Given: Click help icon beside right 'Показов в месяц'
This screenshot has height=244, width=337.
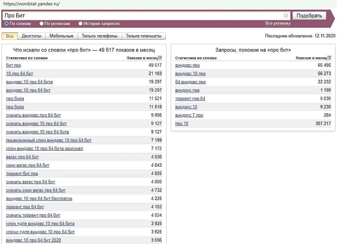Looking at the screenshot, I should [329, 58].
